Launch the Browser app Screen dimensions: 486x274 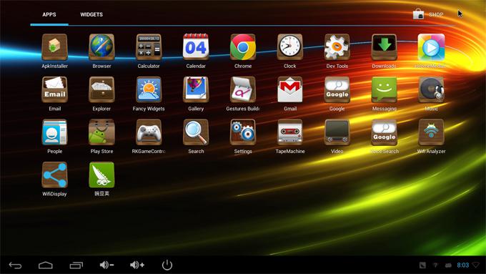click(101, 47)
